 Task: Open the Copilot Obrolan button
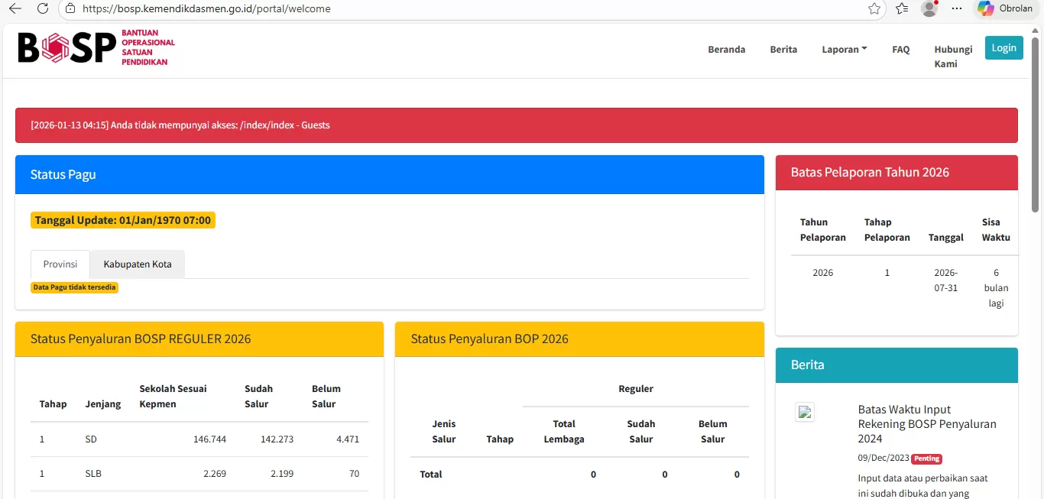1006,8
